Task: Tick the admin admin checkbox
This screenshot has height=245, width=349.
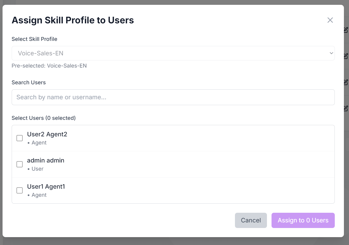Action: click(20, 164)
